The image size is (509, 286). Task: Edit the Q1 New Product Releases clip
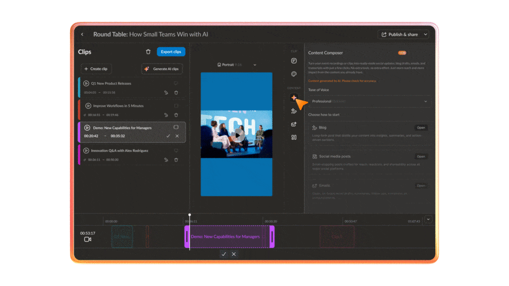coord(166,93)
